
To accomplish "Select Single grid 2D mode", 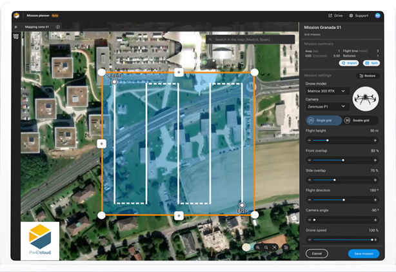I will click(x=324, y=121).
